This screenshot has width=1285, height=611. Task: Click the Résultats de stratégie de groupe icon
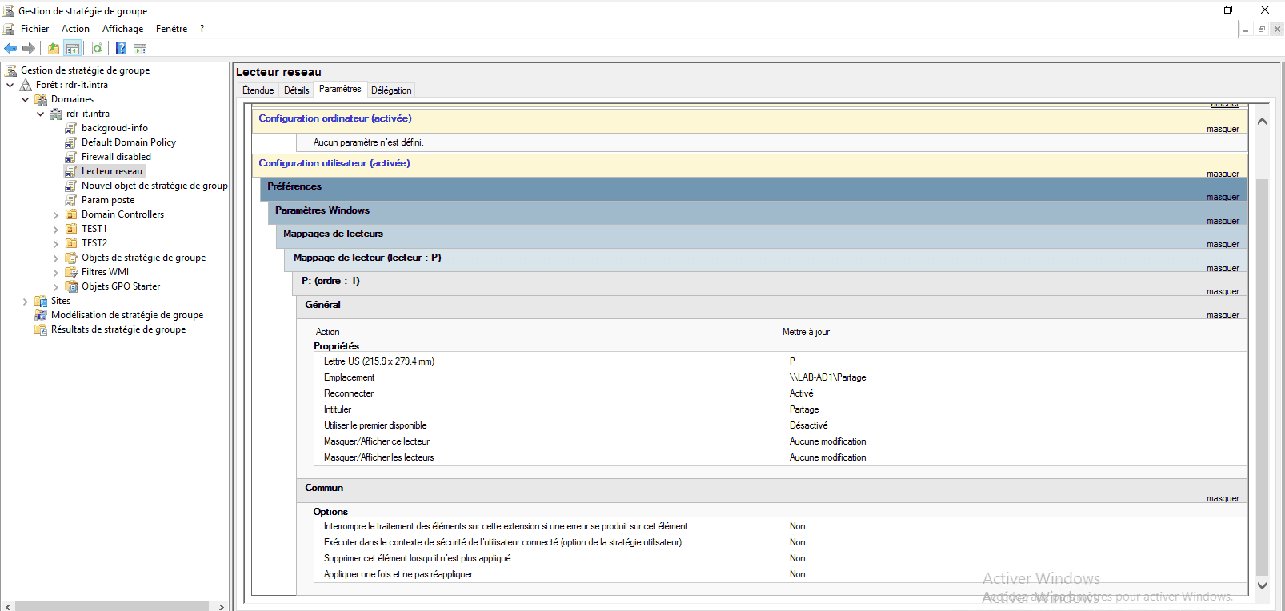pos(41,329)
